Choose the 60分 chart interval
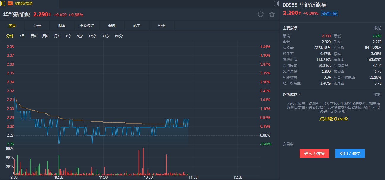Screen dimensions: 385x180 (x=119, y=36)
